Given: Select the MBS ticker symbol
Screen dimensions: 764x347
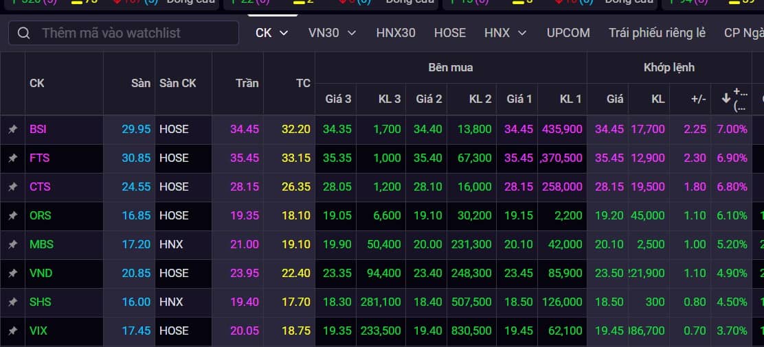Looking at the screenshot, I should 41,244.
